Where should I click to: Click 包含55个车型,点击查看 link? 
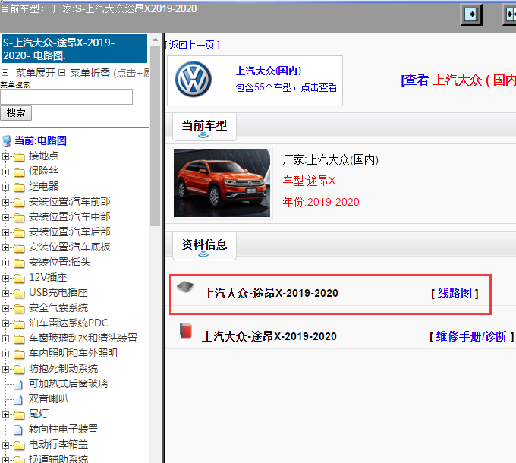tap(286, 87)
